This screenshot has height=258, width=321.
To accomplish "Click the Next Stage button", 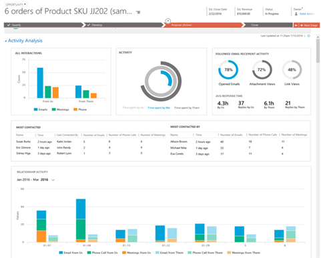I will [309, 25].
